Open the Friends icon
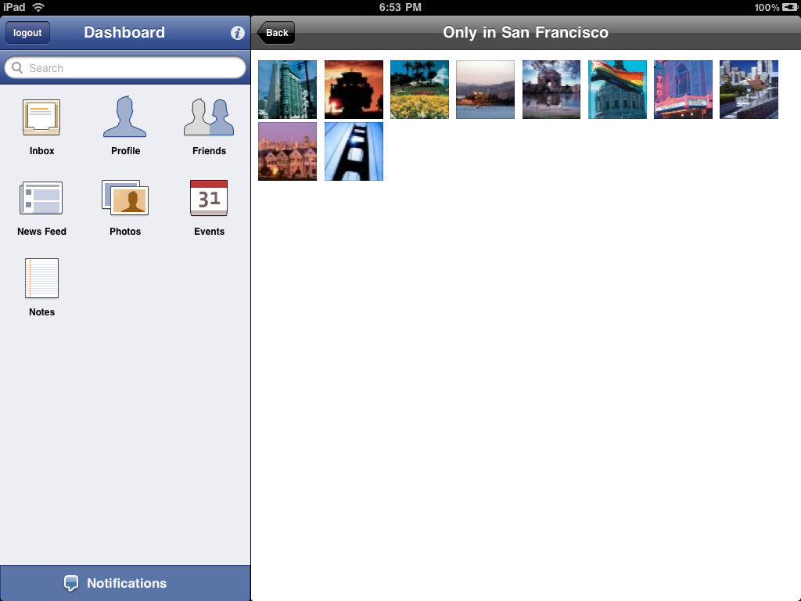The image size is (801, 601). pyautogui.click(x=209, y=117)
